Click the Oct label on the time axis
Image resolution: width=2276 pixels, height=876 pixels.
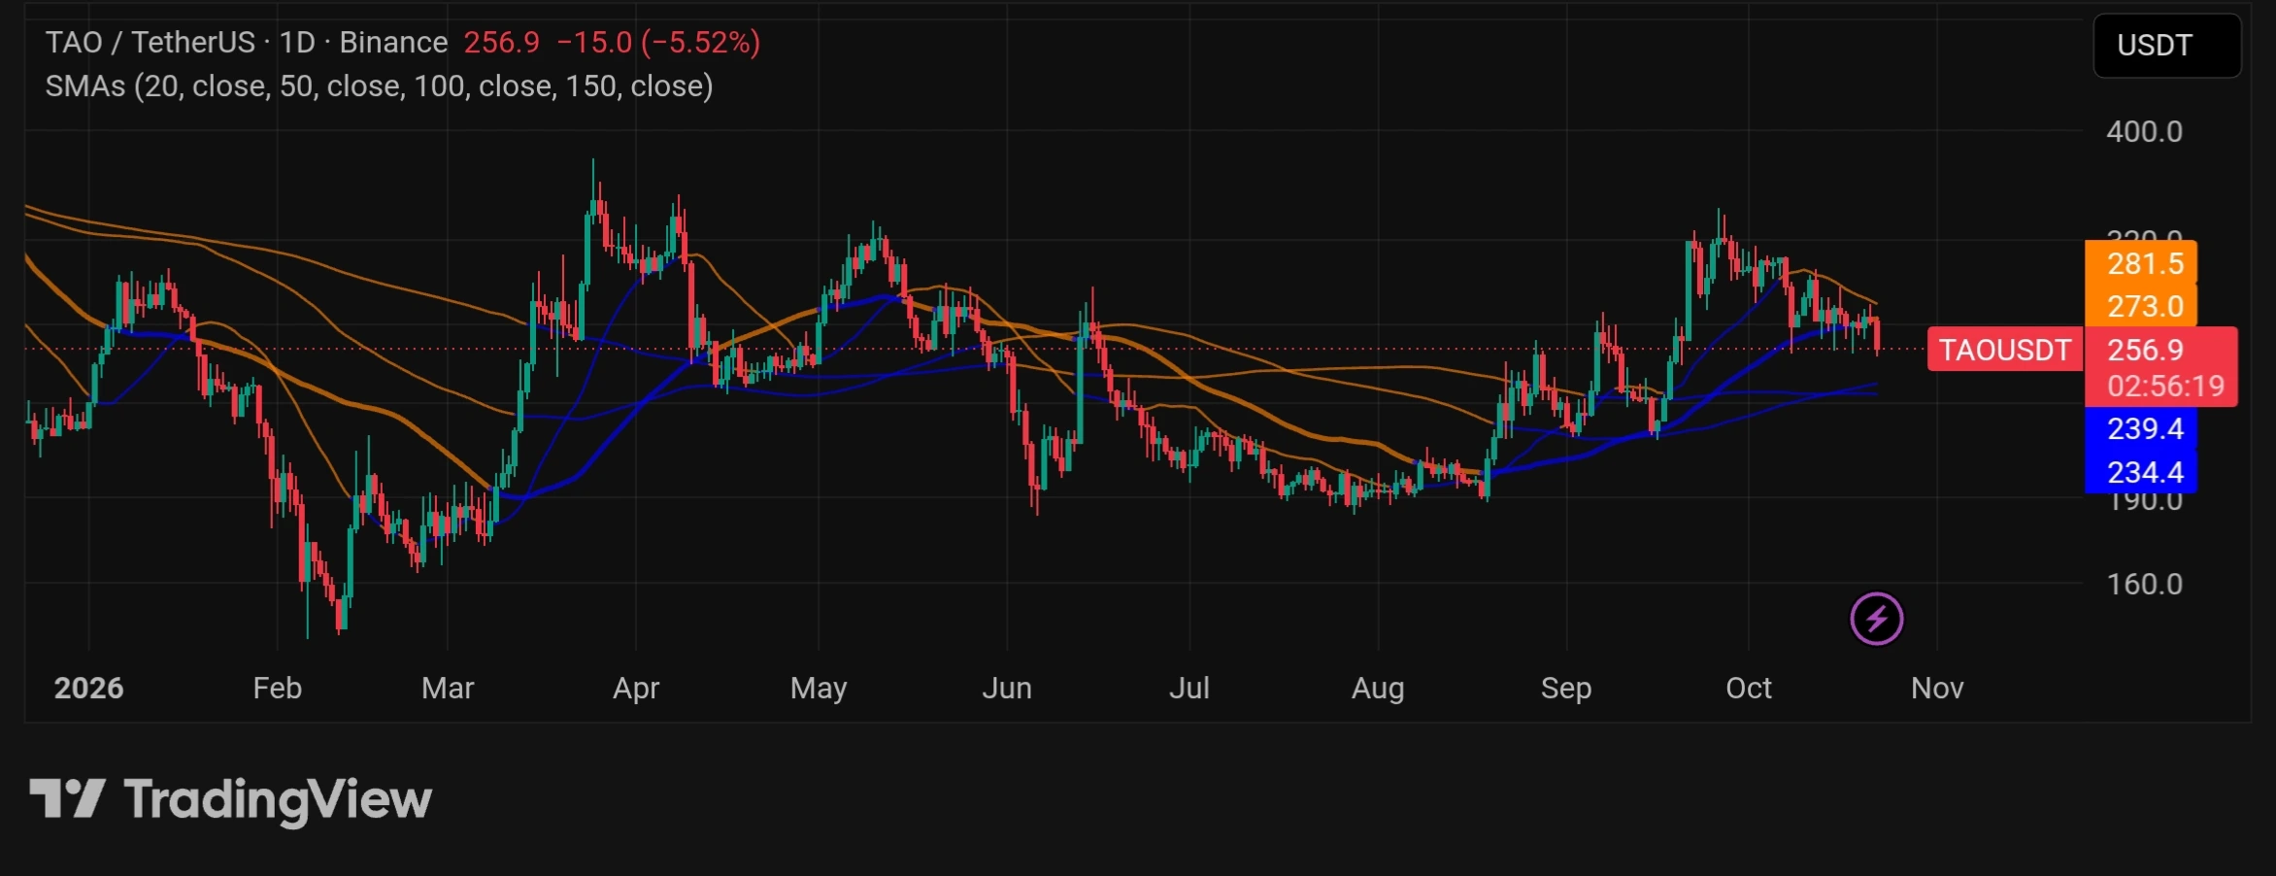point(1749,689)
